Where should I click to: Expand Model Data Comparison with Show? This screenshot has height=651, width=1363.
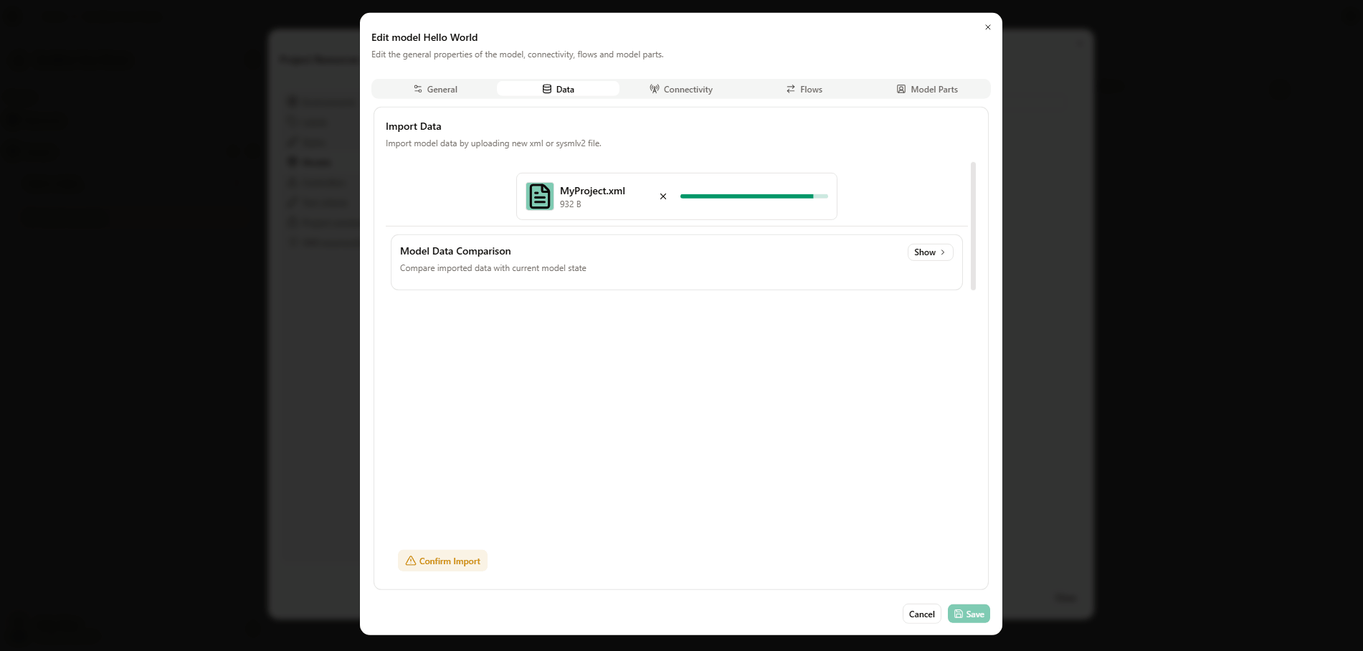(x=930, y=252)
